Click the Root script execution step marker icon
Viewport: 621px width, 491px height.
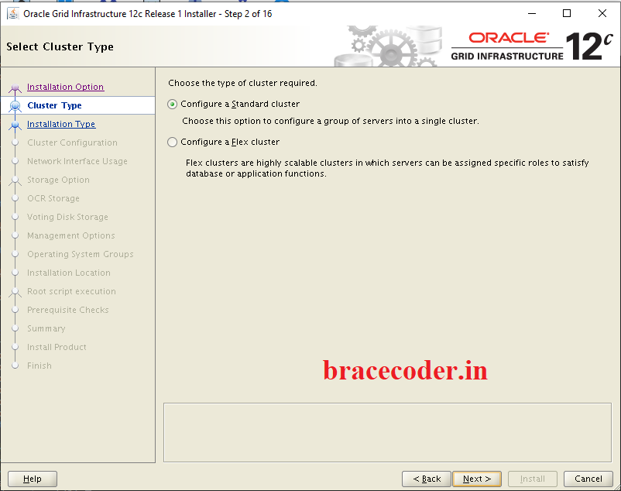(15, 292)
